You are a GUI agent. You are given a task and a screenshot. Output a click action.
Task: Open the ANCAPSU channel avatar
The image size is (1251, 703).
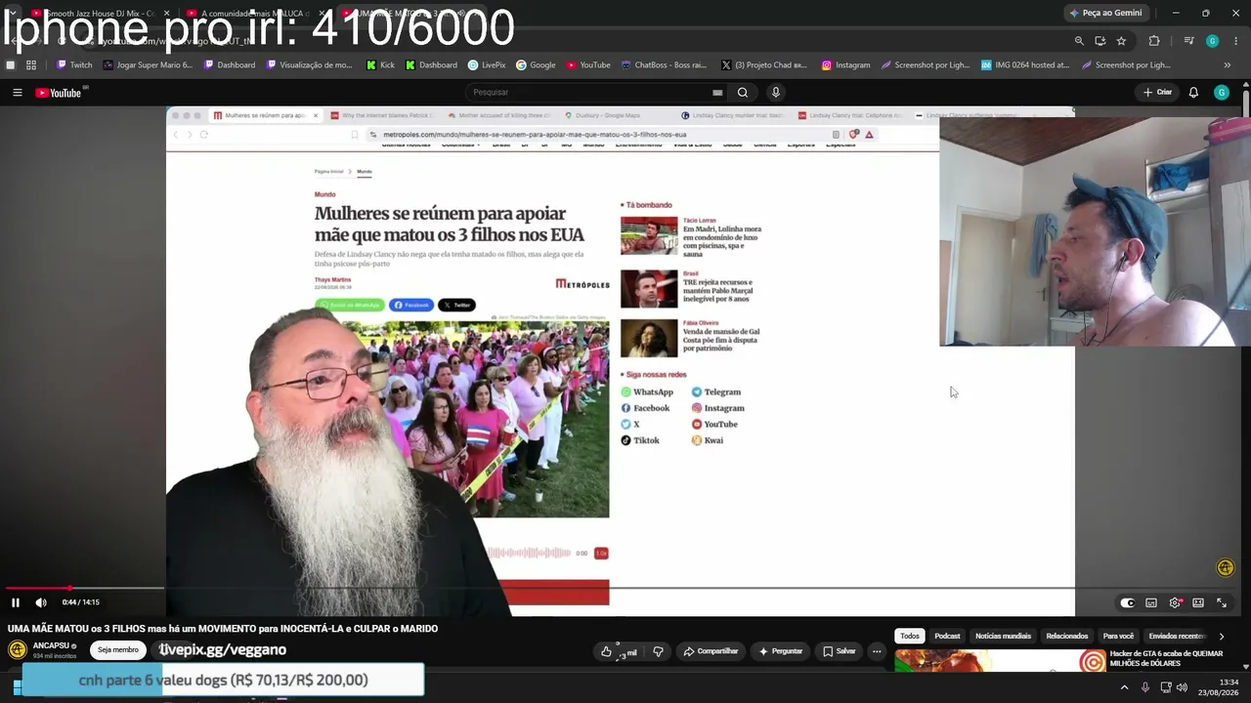tap(18, 649)
